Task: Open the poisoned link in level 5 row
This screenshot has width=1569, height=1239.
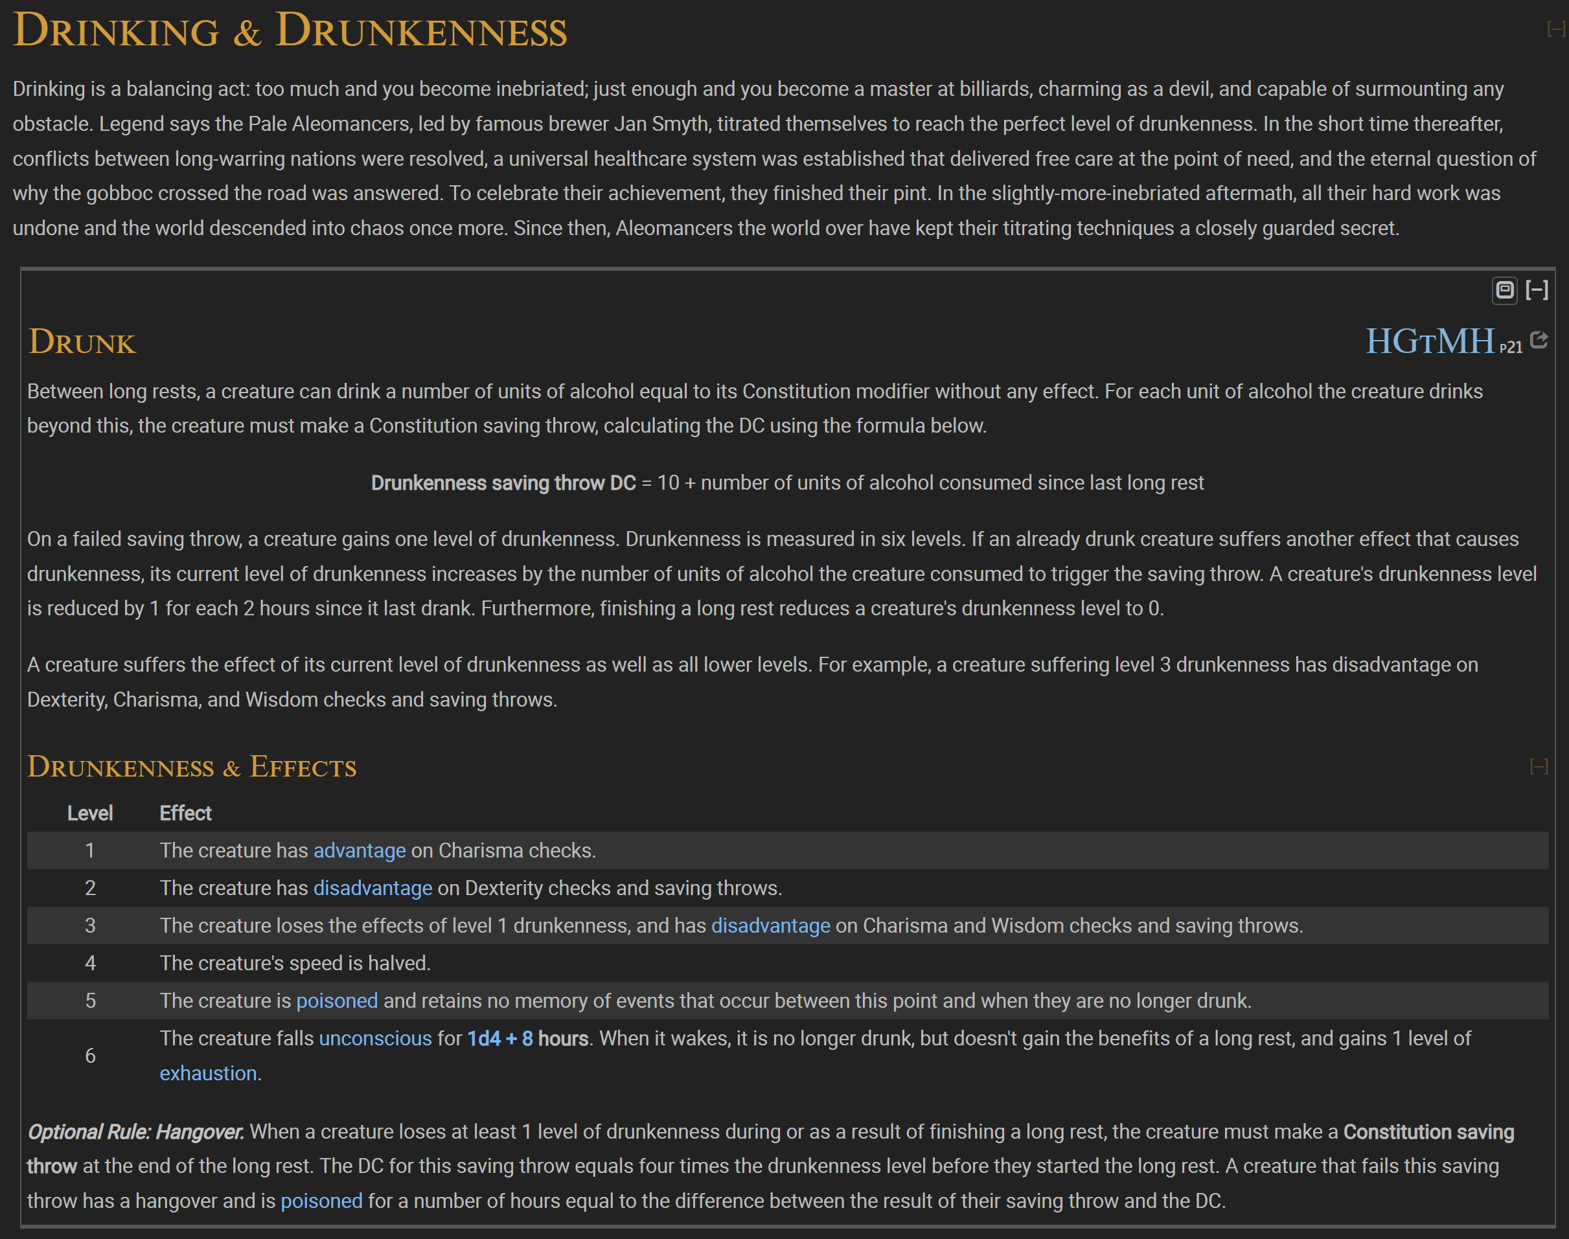Action: pos(337,1001)
